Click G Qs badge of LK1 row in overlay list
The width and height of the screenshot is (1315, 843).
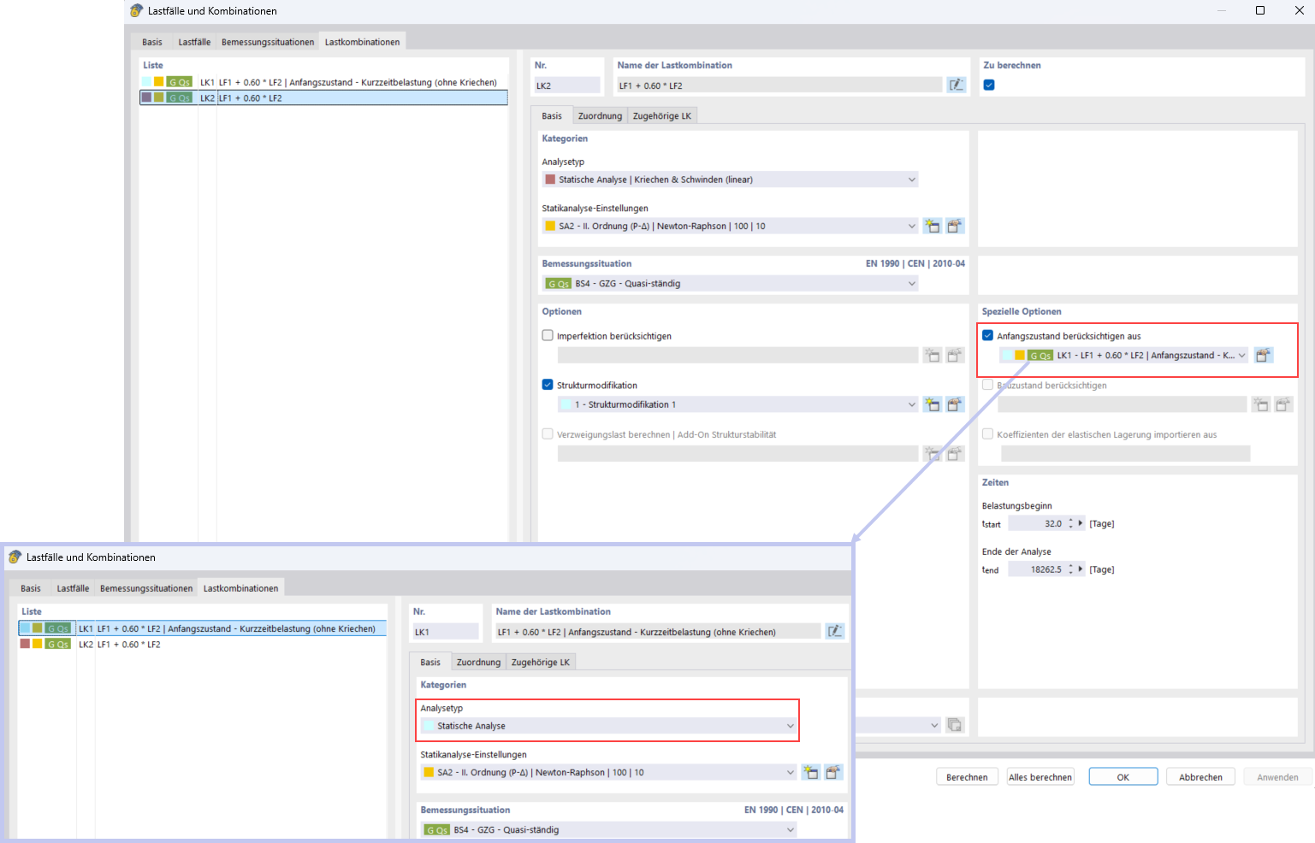[58, 628]
